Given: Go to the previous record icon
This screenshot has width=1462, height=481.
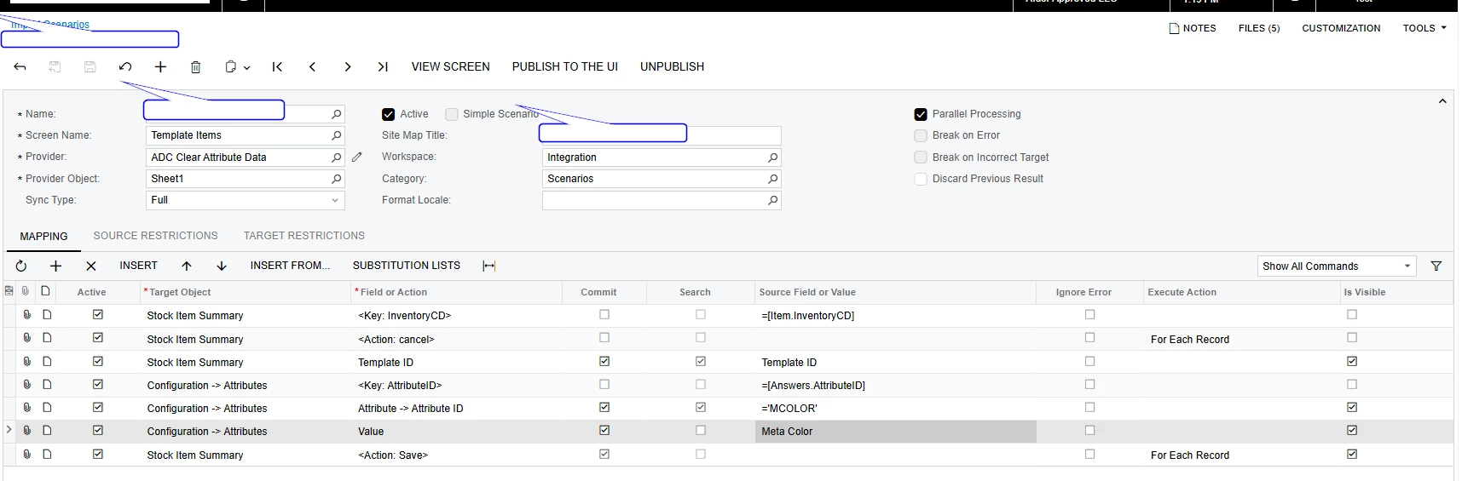Looking at the screenshot, I should click(x=312, y=66).
